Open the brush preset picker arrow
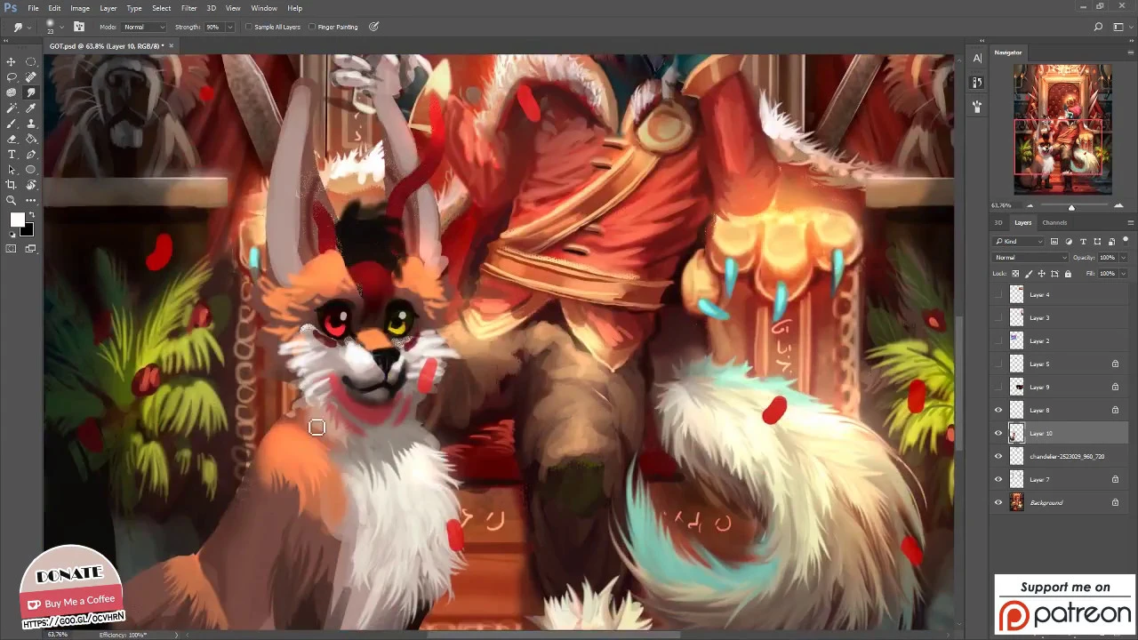Screen dimensions: 1138x640 (x=63, y=27)
